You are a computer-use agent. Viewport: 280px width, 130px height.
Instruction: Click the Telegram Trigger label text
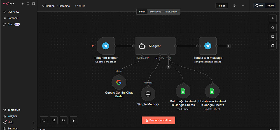coord(106,58)
